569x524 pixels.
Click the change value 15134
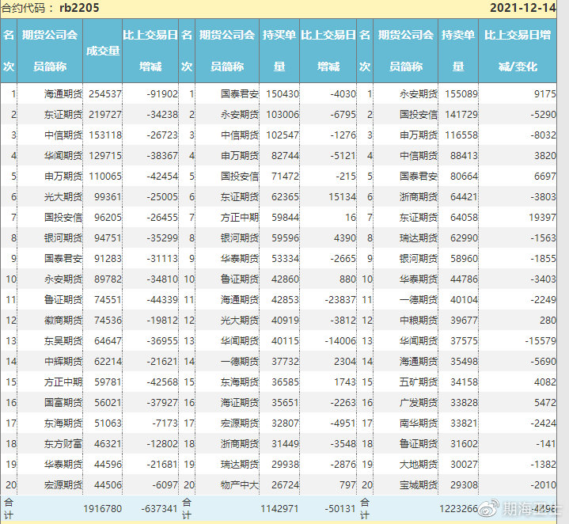point(342,197)
